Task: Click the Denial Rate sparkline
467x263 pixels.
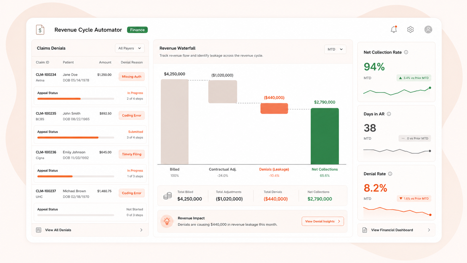Action: (397, 211)
